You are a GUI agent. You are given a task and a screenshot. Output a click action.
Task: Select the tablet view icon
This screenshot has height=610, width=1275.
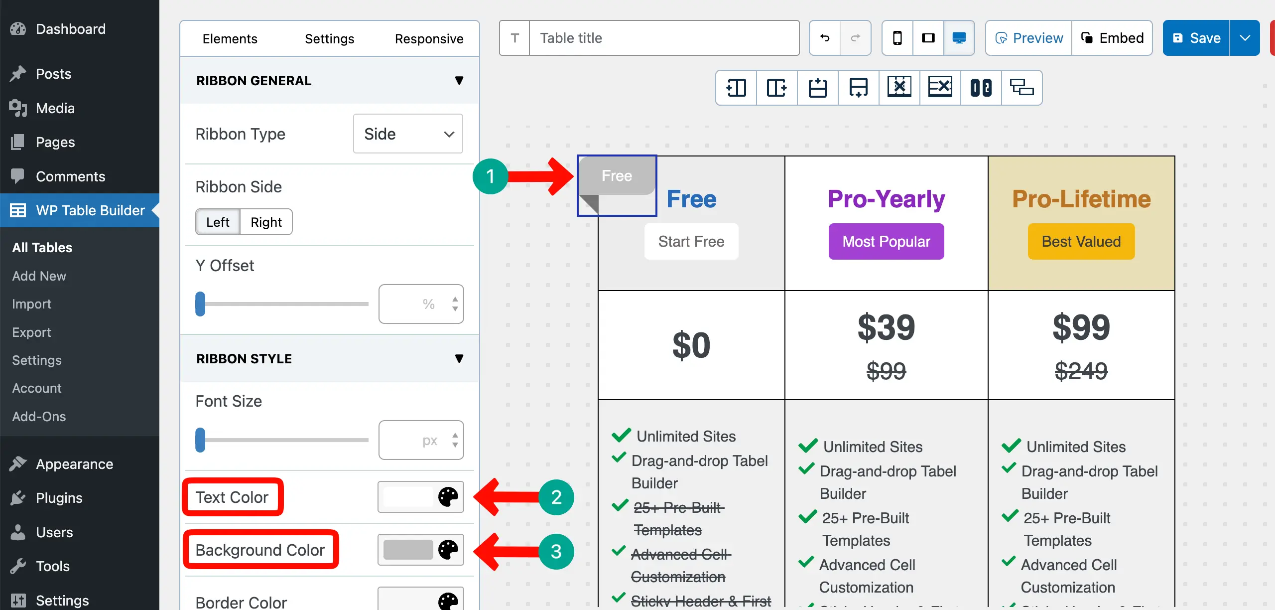pyautogui.click(x=928, y=38)
